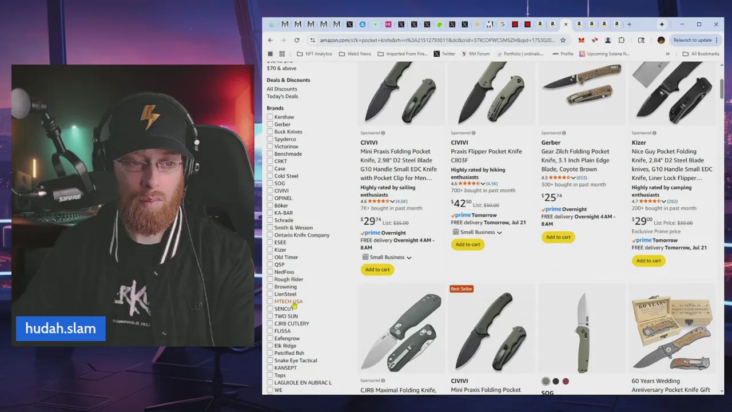
Task: Open the Upcoming Solana bookmark
Action: (604, 54)
